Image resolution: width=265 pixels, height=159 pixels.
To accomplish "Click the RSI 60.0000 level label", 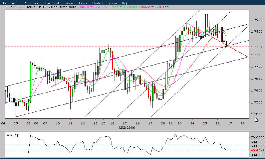I will tap(257, 142).
